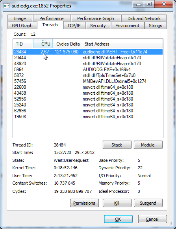Image resolution: width=176 pixels, height=229 pixels.
Task: Select thread 57456 MMDevAPI.DLL row
Action: tap(88, 81)
